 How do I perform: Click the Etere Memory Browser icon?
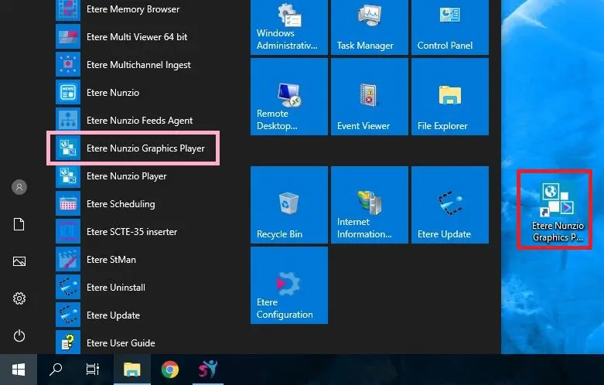69,10
